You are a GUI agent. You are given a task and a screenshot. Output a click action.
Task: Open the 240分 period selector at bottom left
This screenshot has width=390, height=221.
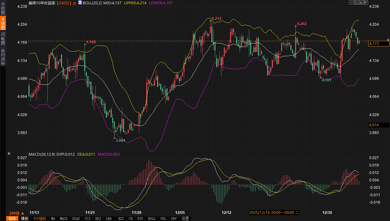(x=16, y=213)
